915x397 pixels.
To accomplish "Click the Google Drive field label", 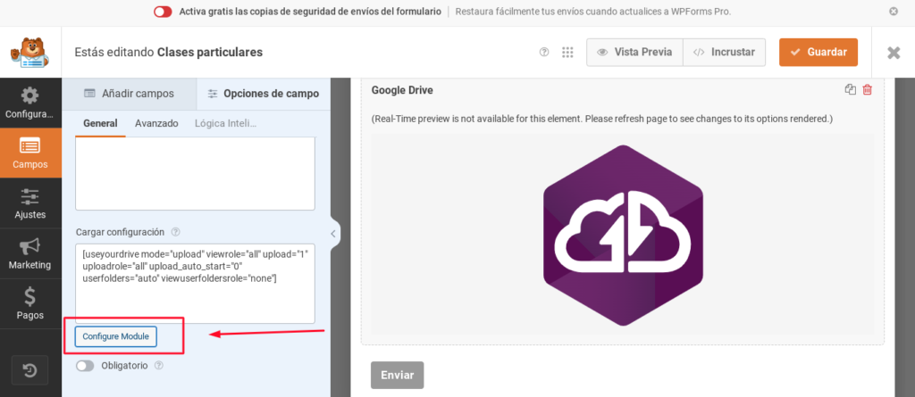I will tap(402, 90).
